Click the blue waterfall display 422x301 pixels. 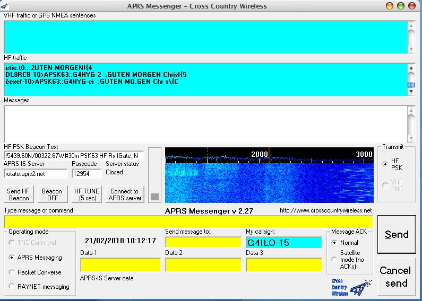(269, 183)
